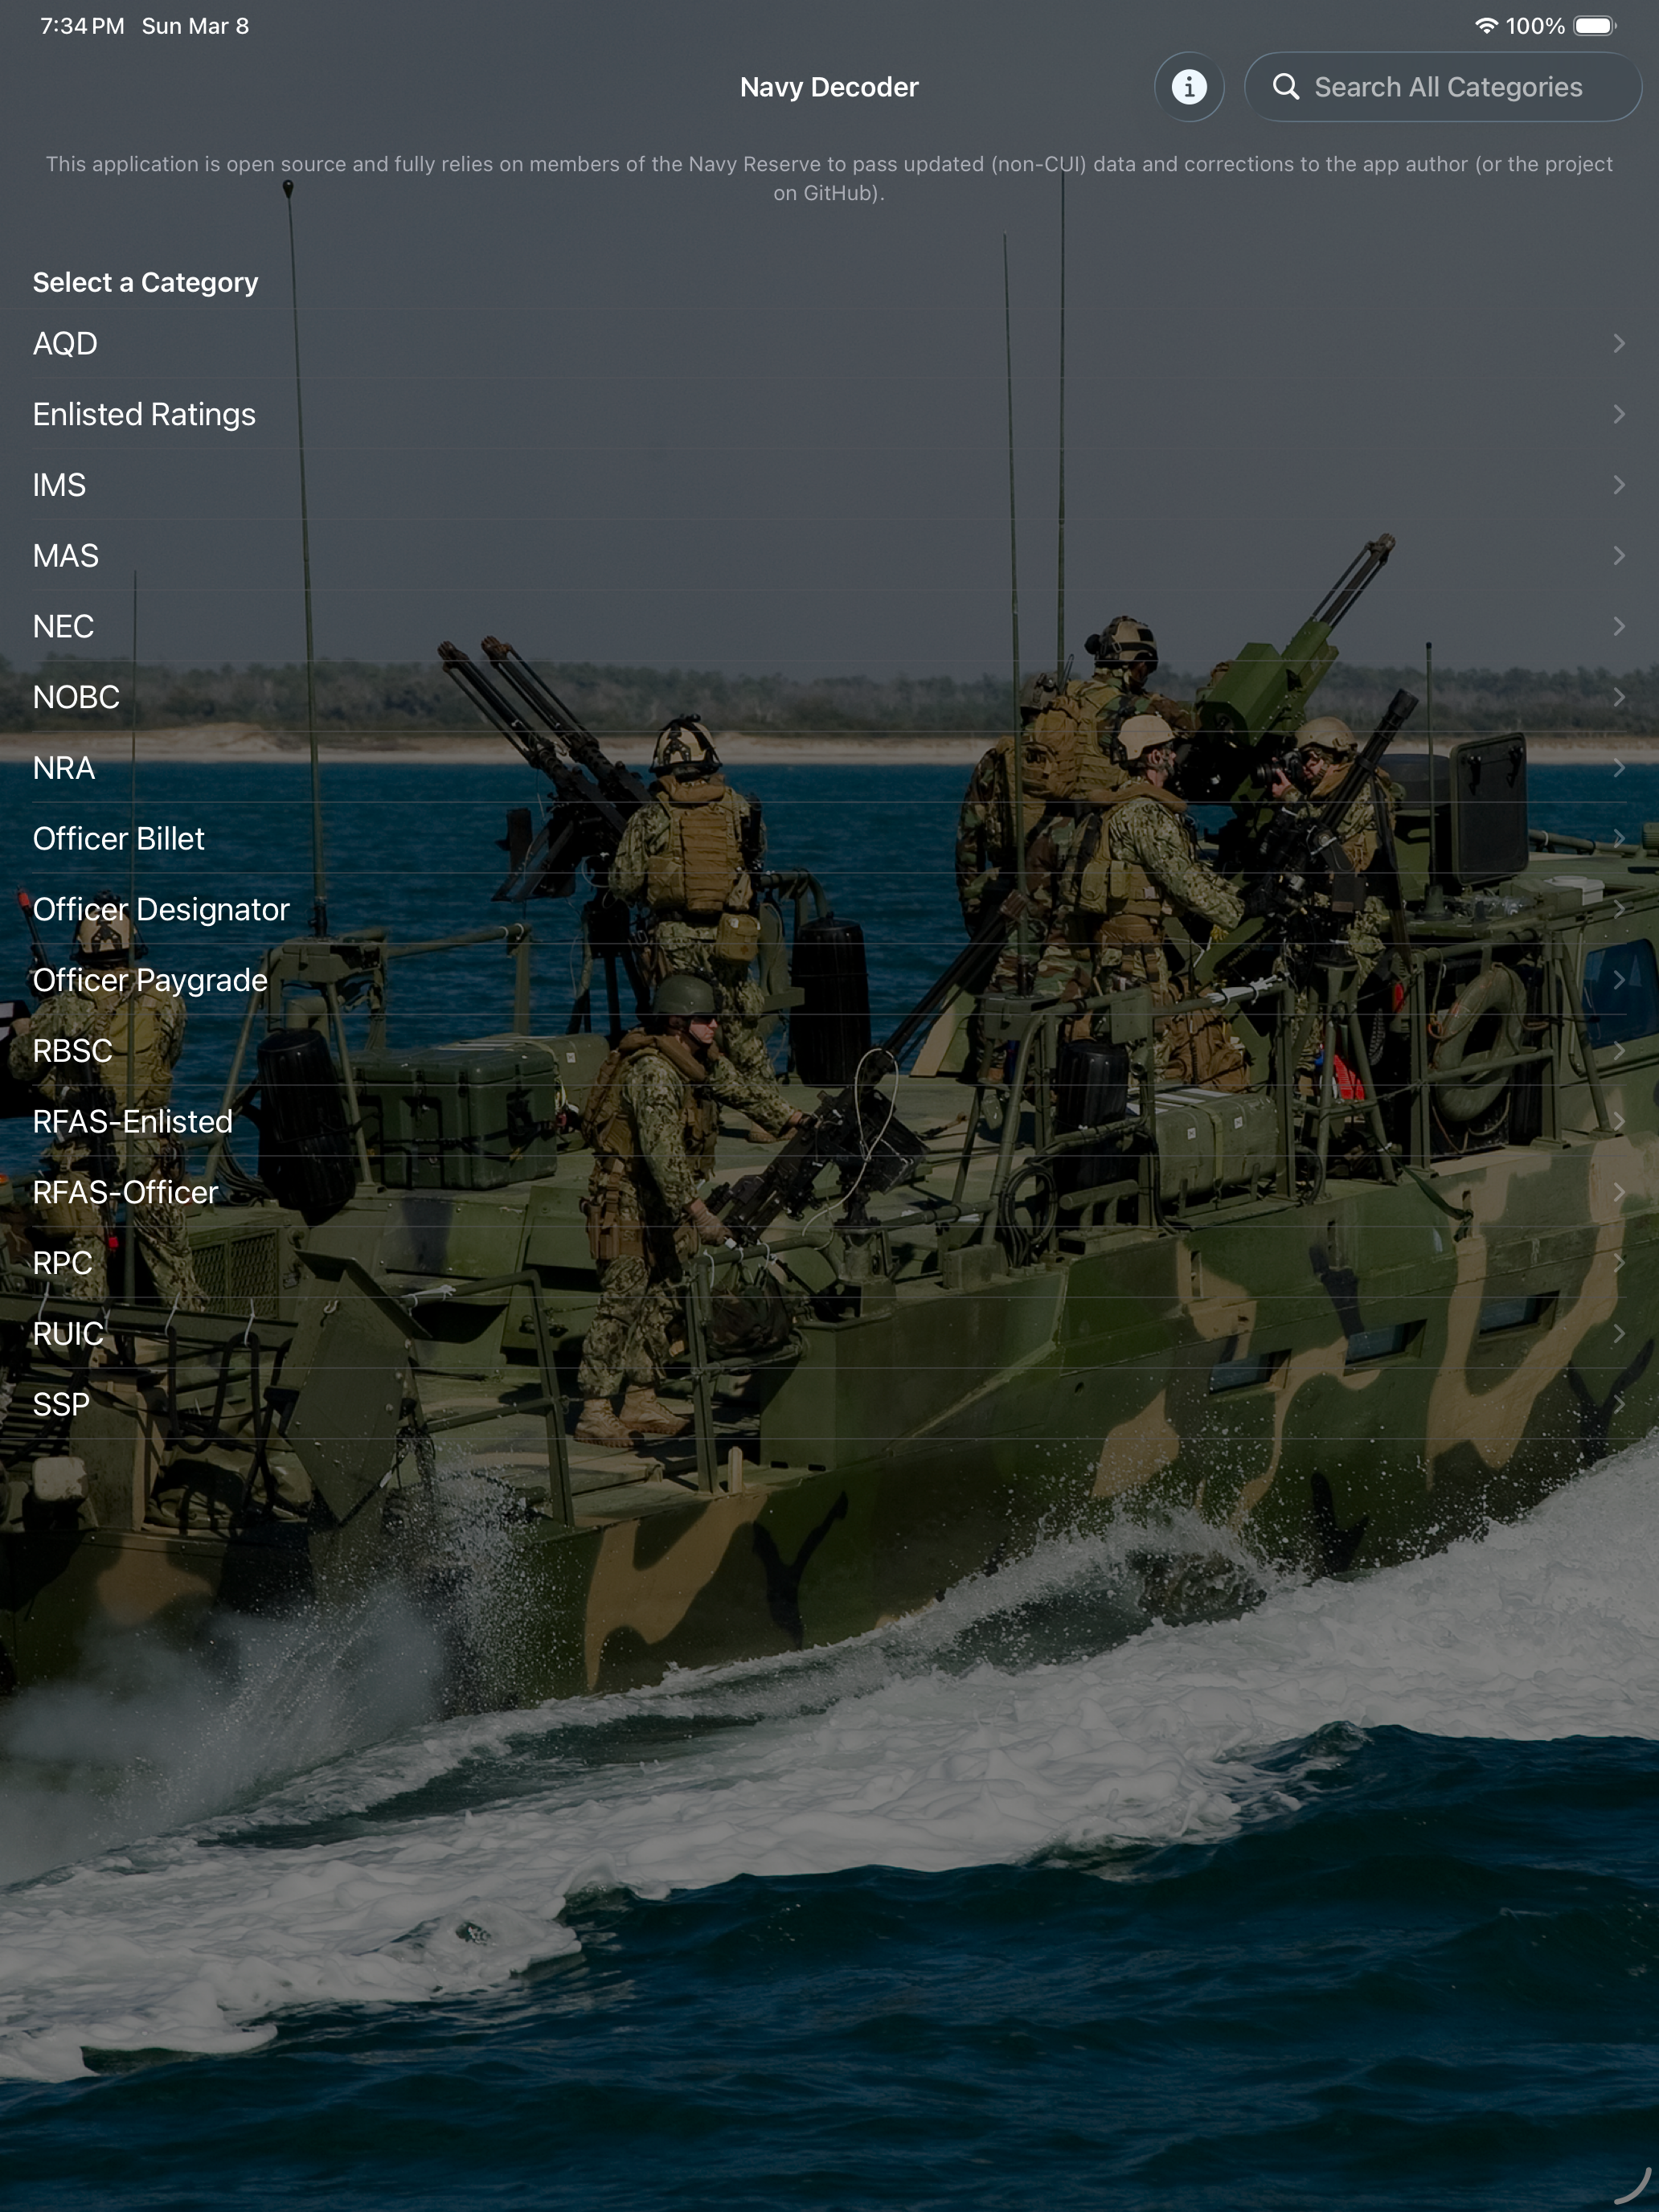Open the NEC category
This screenshot has width=1659, height=2212.
(829, 626)
